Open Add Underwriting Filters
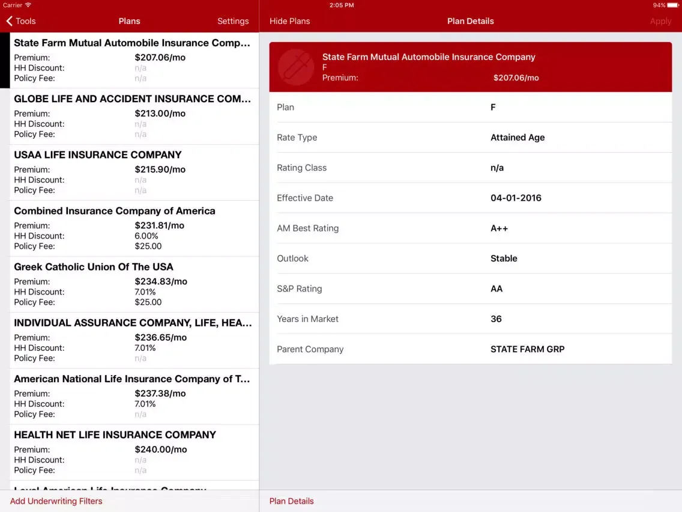The width and height of the screenshot is (682, 512). [56, 501]
